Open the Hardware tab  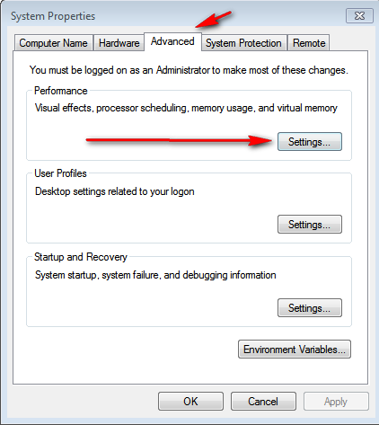click(119, 43)
